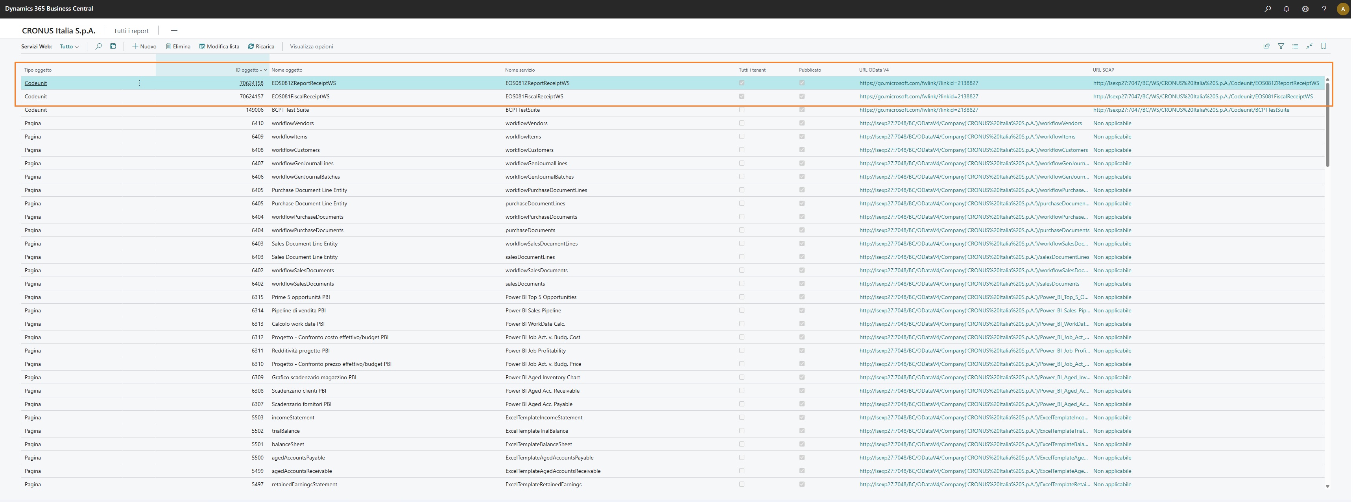Click the bookmark this page icon
The image size is (1353, 502).
1323,46
